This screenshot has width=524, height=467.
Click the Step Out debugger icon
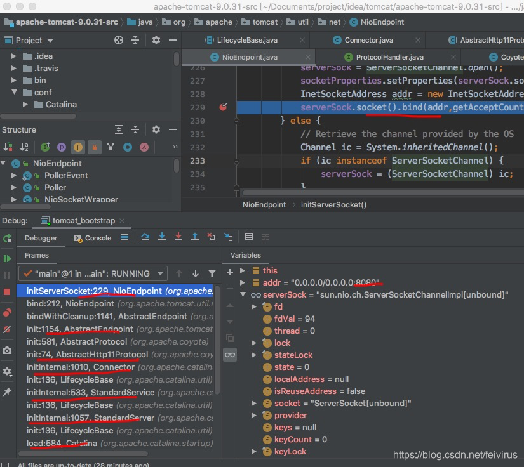[195, 237]
